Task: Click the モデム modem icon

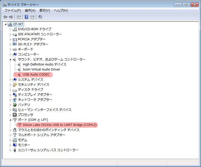Action: pos(15,140)
